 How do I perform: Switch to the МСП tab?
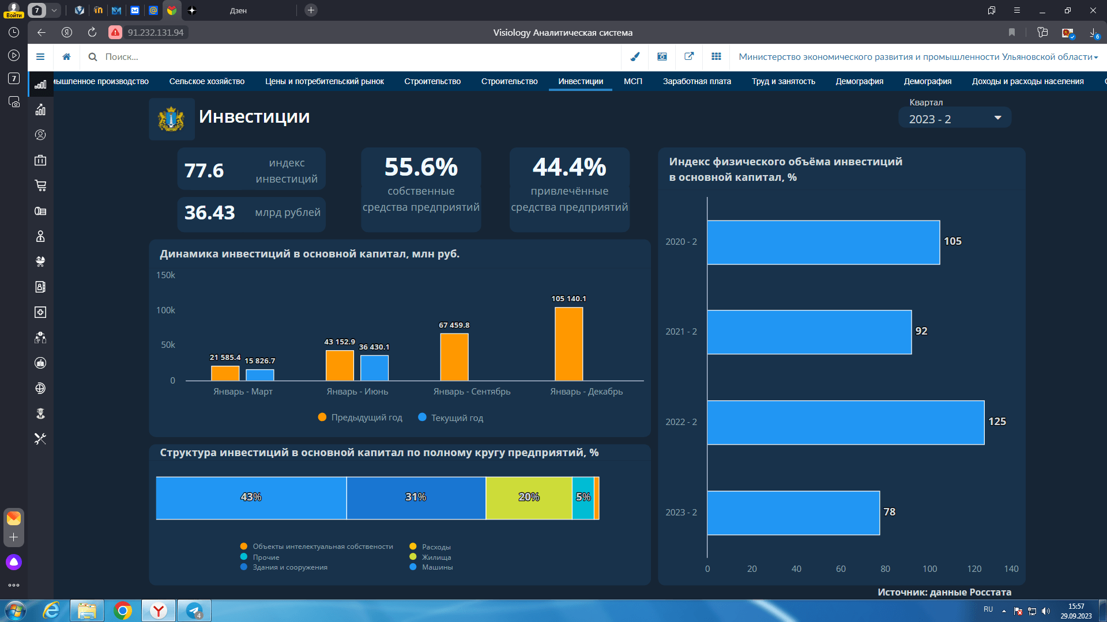coord(633,81)
